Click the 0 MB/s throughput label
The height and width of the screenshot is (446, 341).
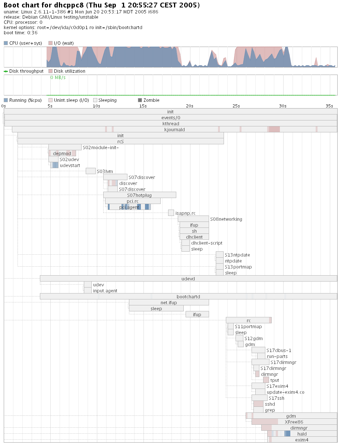point(58,78)
